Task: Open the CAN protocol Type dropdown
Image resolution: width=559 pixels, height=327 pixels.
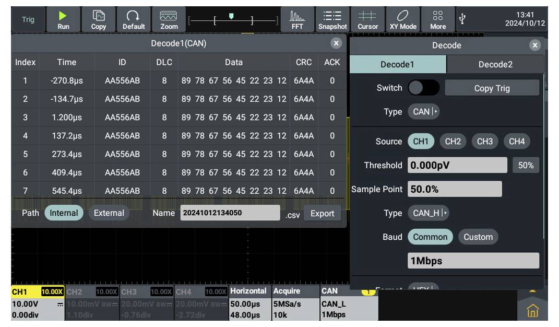Action: 423,112
